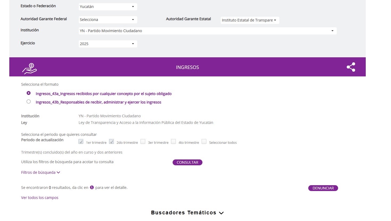Click the DENUNCIAR button
The height and width of the screenshot is (221, 391).
point(323,188)
